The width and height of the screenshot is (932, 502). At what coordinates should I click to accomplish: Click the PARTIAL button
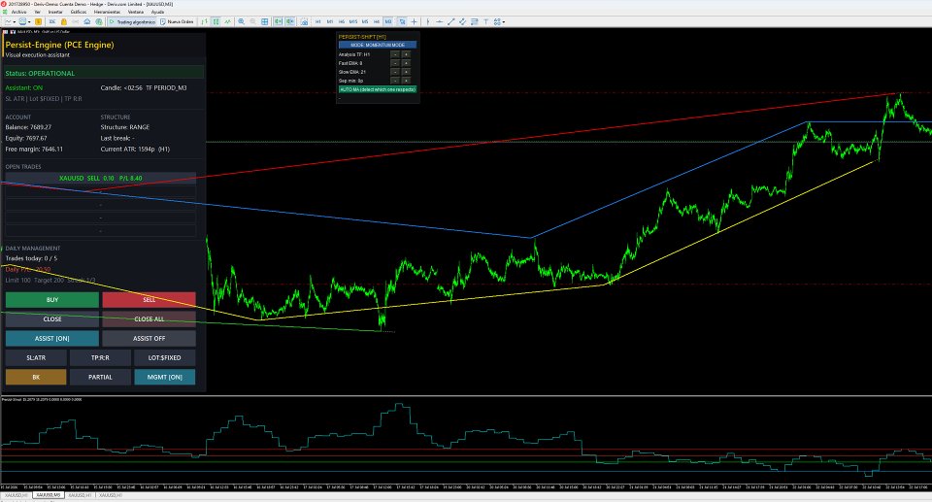(x=100, y=377)
